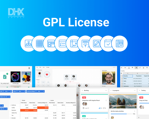149x119 pixels.
Task: Click the calendar checkmark circle icon
Action: (x=108, y=44)
